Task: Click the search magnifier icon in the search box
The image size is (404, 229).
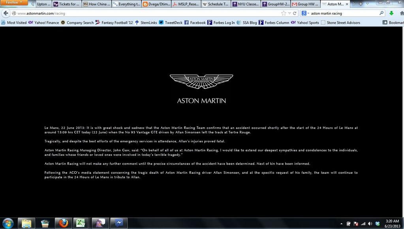Action: click(381, 13)
